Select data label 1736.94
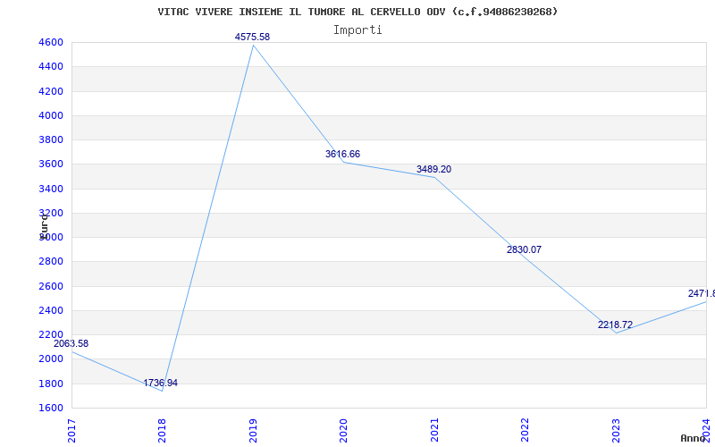 point(161,383)
